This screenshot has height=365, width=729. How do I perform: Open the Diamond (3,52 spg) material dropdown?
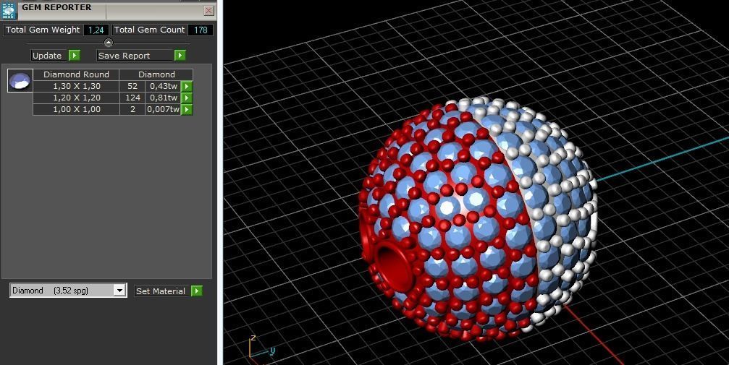coord(119,291)
